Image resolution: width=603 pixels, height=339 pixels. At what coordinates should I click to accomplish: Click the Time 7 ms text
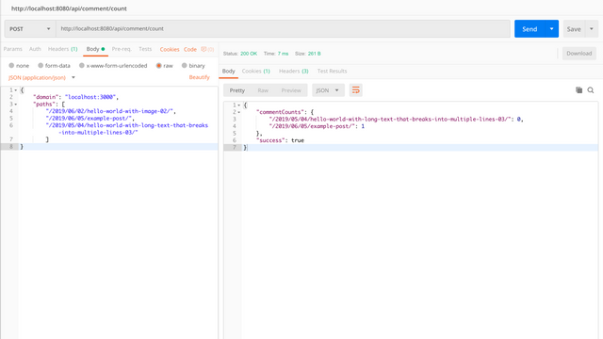(276, 54)
